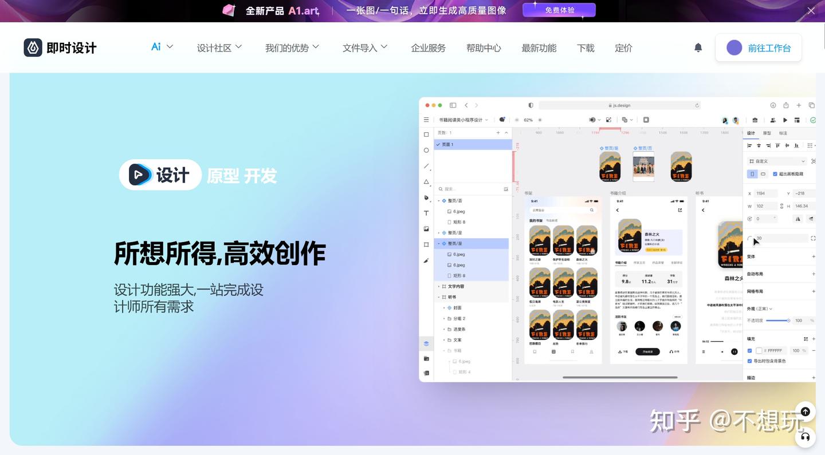Viewport: 825px width, 455px height.
Task: Select the Text tool
Action: tap(426, 213)
